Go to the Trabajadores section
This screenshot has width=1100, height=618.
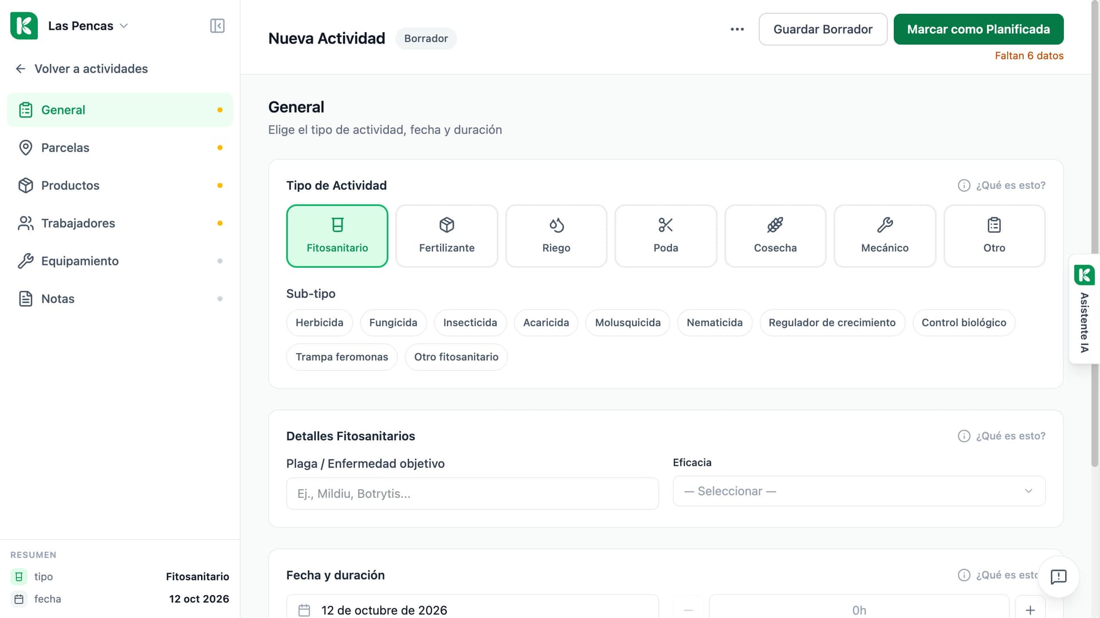point(120,223)
